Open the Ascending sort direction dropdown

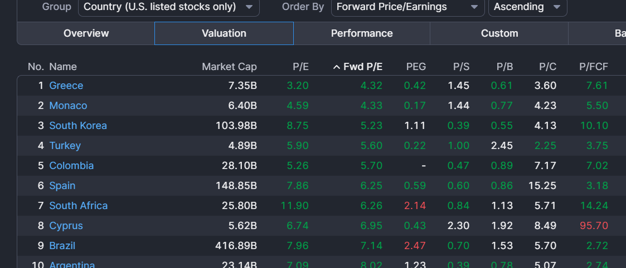pos(527,7)
